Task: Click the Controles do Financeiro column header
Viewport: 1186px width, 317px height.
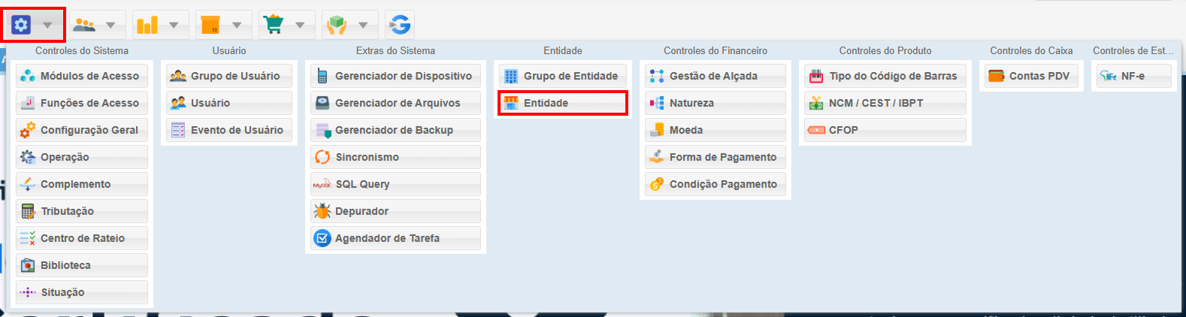Action: (716, 50)
